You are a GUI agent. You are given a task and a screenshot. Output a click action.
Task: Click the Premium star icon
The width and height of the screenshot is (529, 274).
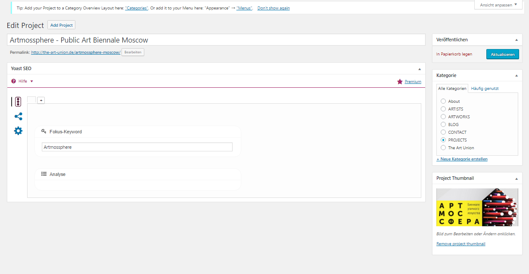tap(400, 82)
